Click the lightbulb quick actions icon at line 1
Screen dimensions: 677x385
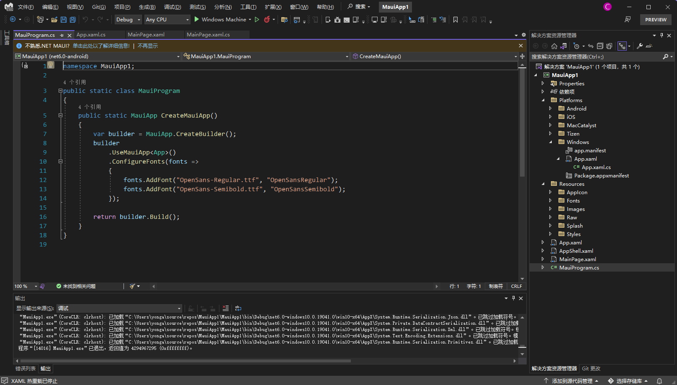(51, 65)
